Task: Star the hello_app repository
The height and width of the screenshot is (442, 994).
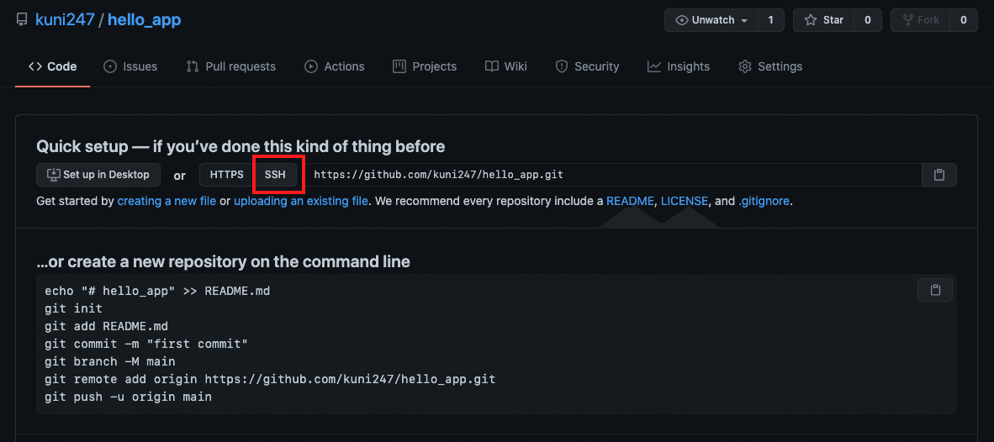Action: [x=823, y=20]
